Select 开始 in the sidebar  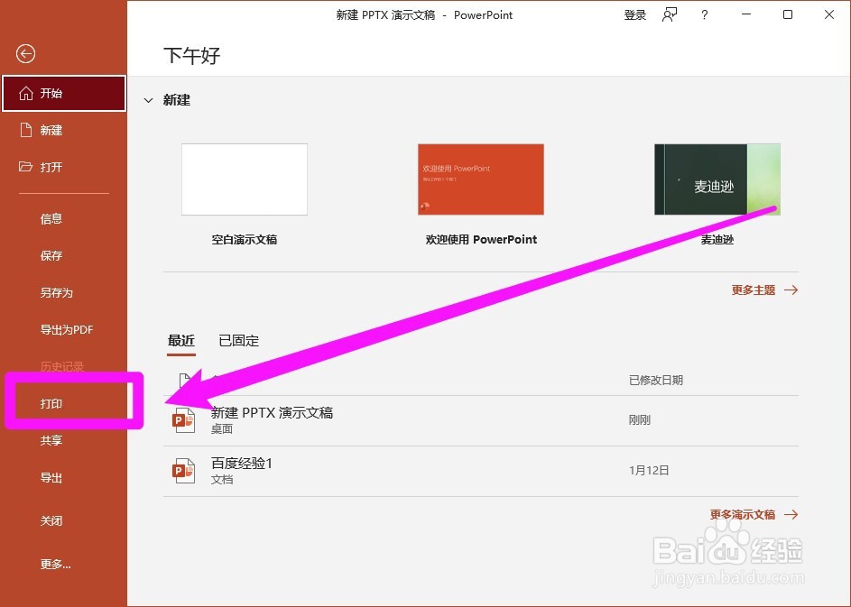[x=64, y=93]
